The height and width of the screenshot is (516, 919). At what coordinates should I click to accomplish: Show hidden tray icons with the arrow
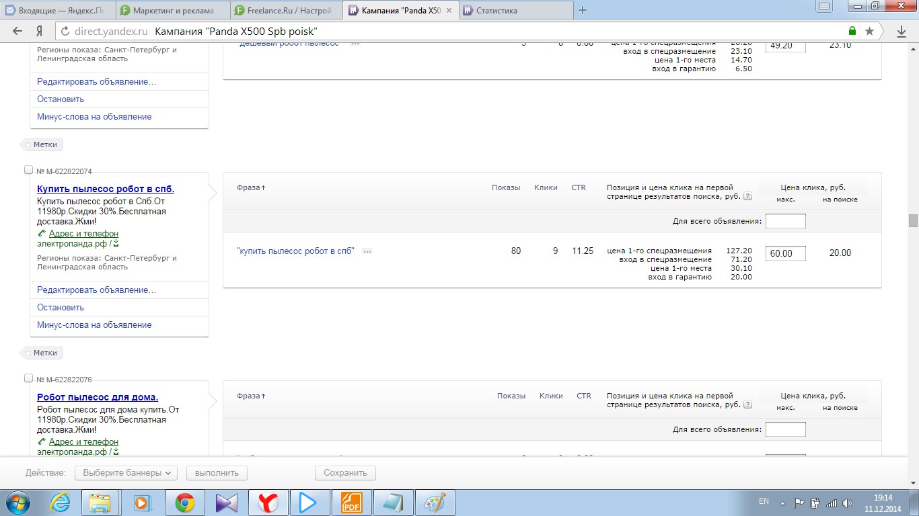[x=783, y=503]
